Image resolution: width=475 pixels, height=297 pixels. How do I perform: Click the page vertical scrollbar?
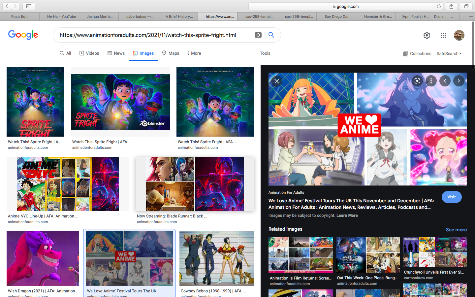(x=473, y=45)
